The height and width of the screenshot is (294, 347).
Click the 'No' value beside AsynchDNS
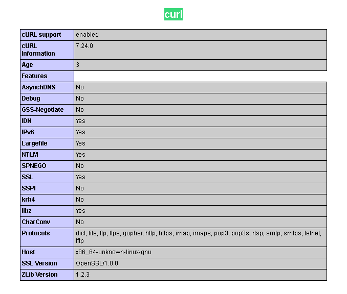[80, 87]
